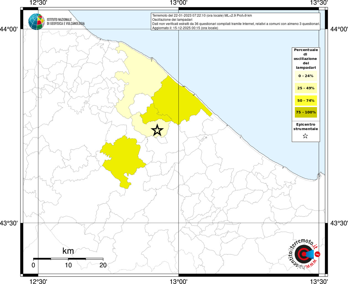Click the 13°00' longitude label at top
Viewport: 348px width, 284px height.
(179, 3)
